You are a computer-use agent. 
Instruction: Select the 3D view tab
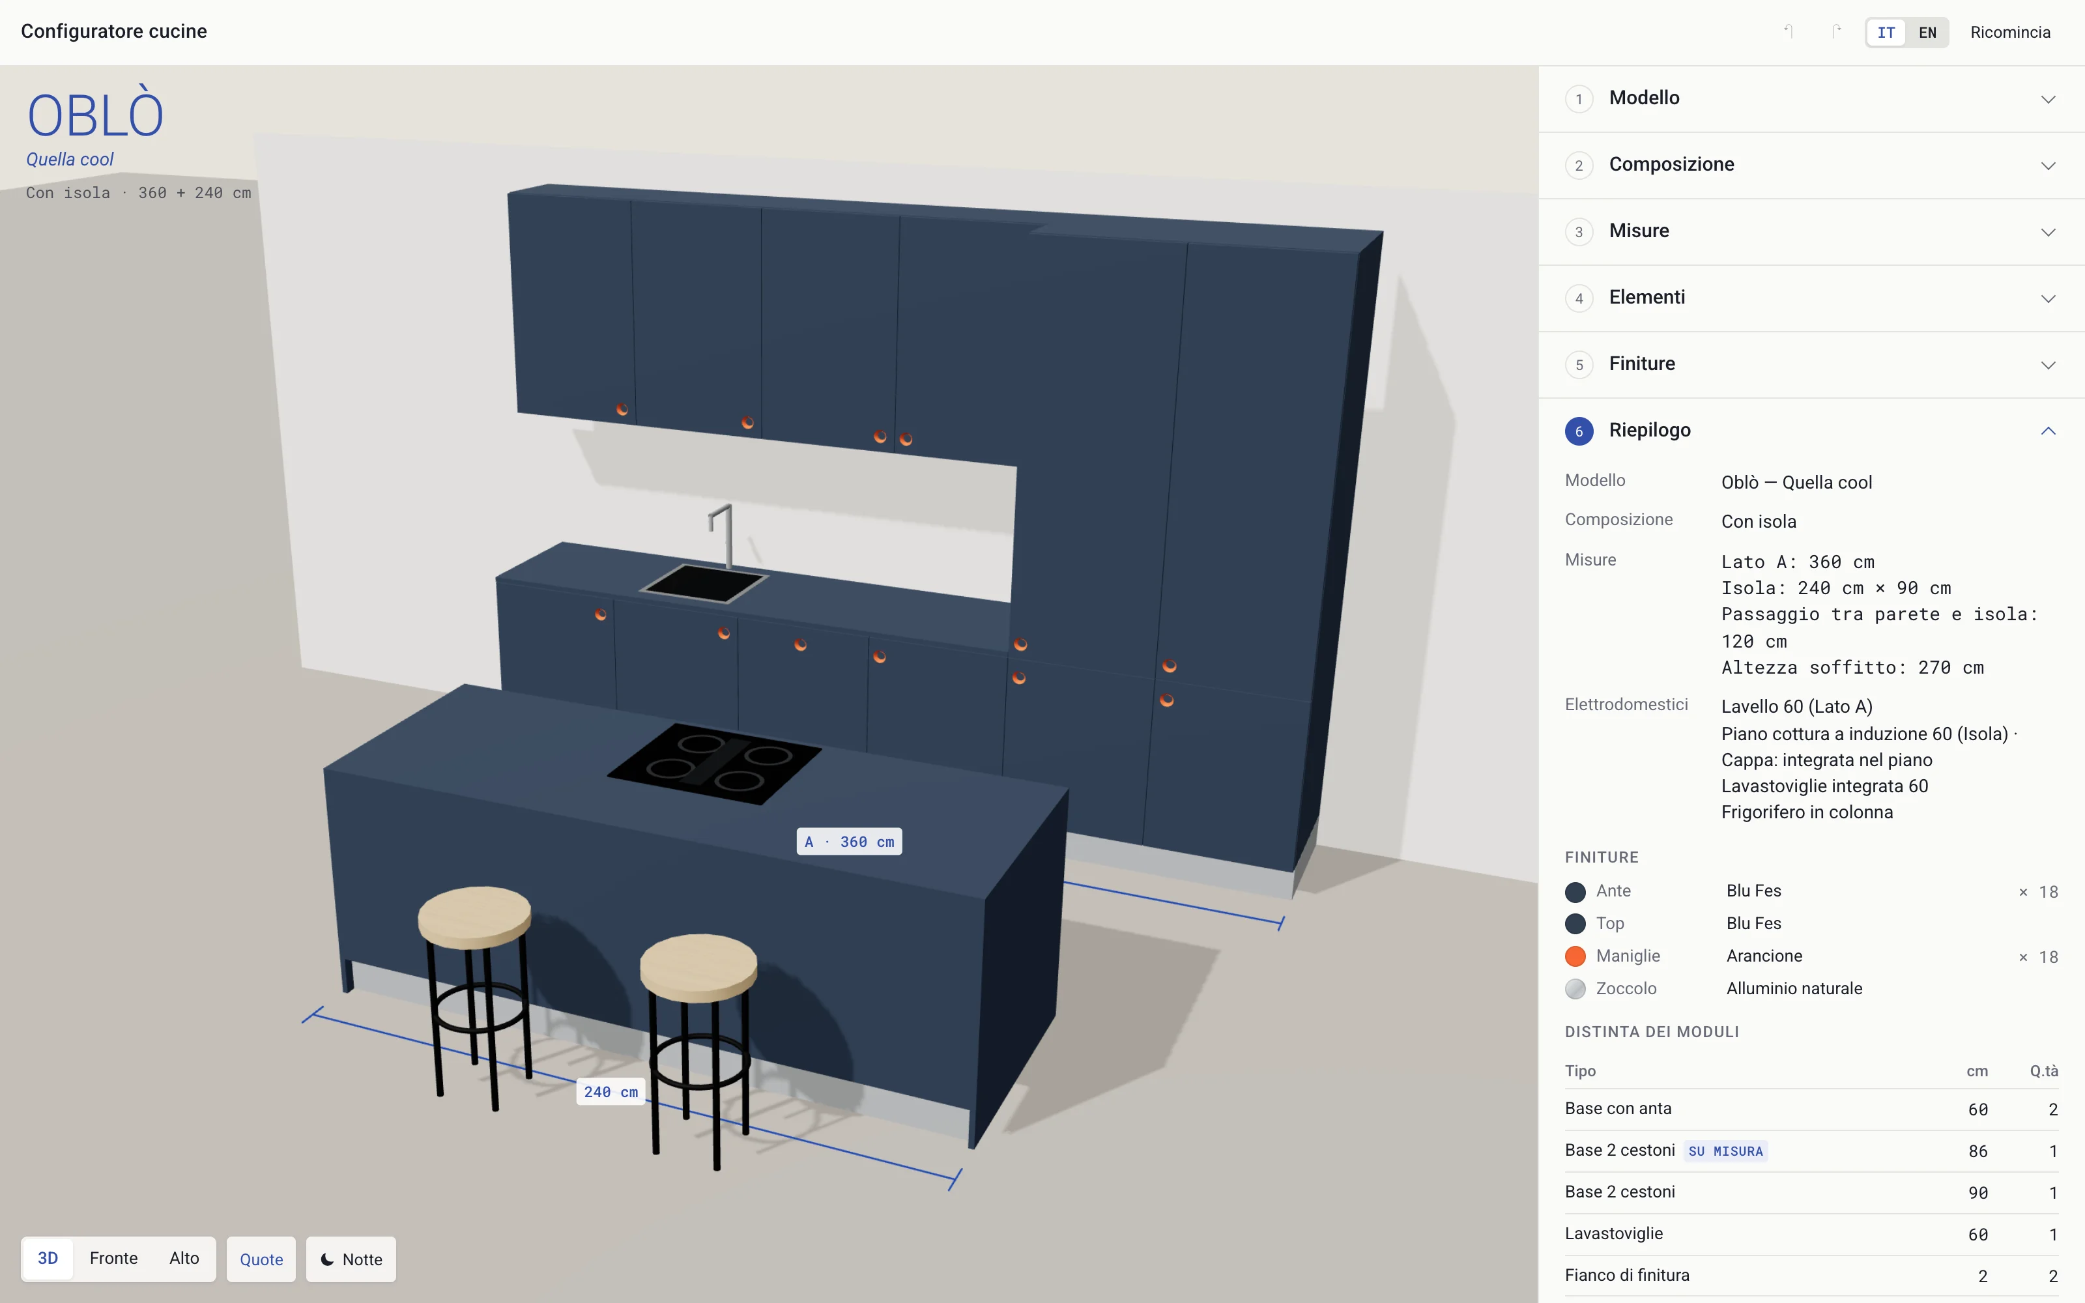(x=48, y=1258)
